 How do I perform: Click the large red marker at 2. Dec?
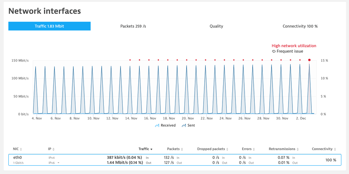[x=309, y=60]
